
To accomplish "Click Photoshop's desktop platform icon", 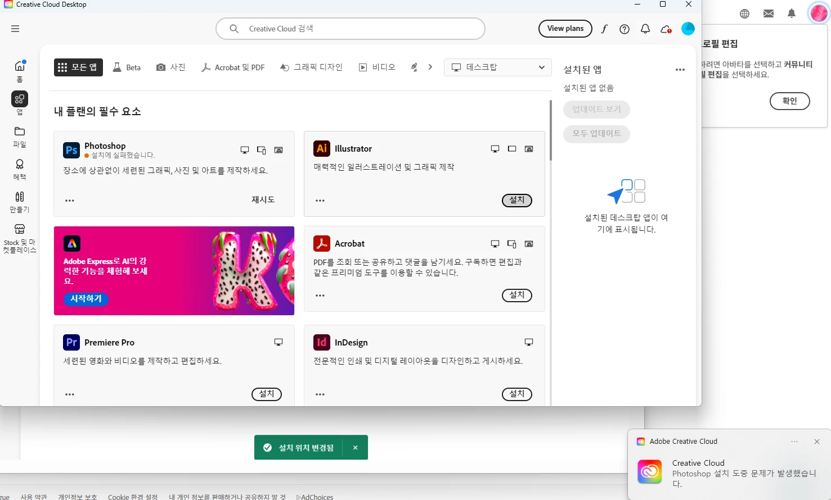I will click(x=245, y=150).
